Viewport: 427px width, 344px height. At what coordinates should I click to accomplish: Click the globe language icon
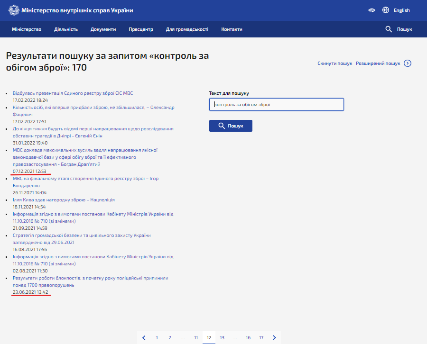[x=386, y=10]
